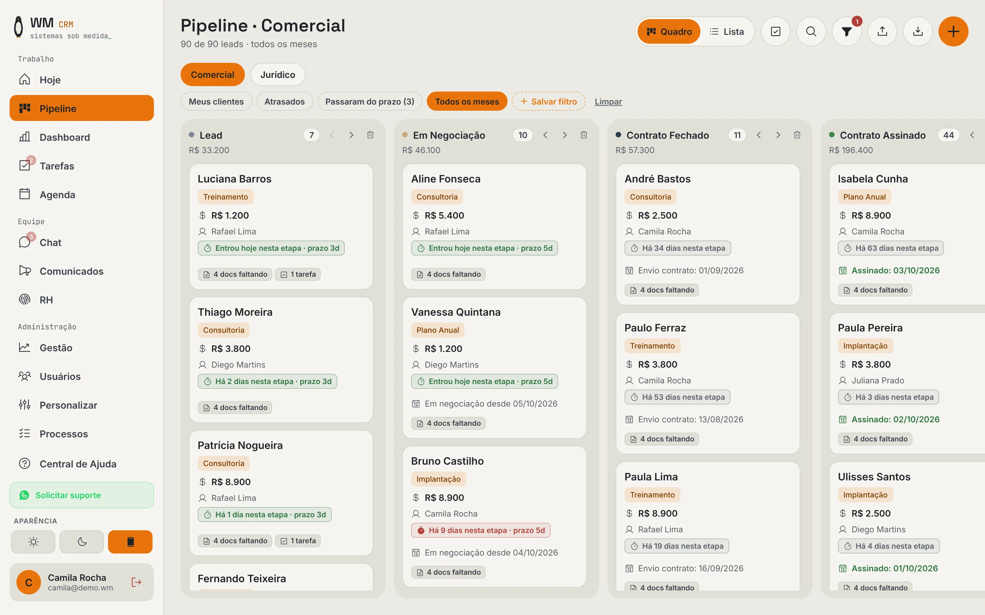The image size is (985, 615).
Task: Switch to Quadro board view
Action: 669,31
